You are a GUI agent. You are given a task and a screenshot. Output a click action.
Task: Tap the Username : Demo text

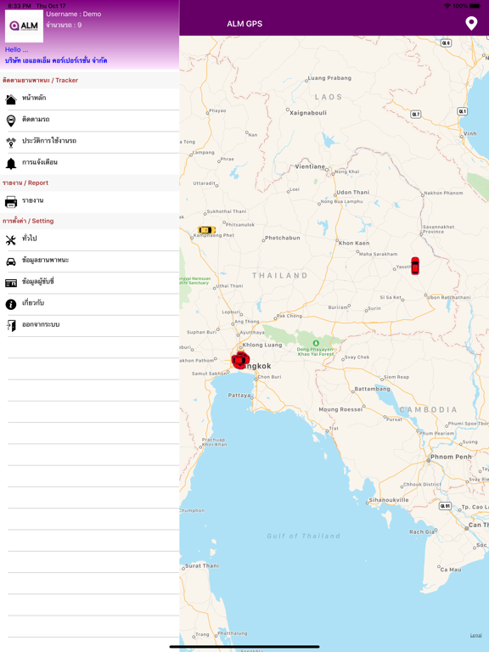coord(74,14)
